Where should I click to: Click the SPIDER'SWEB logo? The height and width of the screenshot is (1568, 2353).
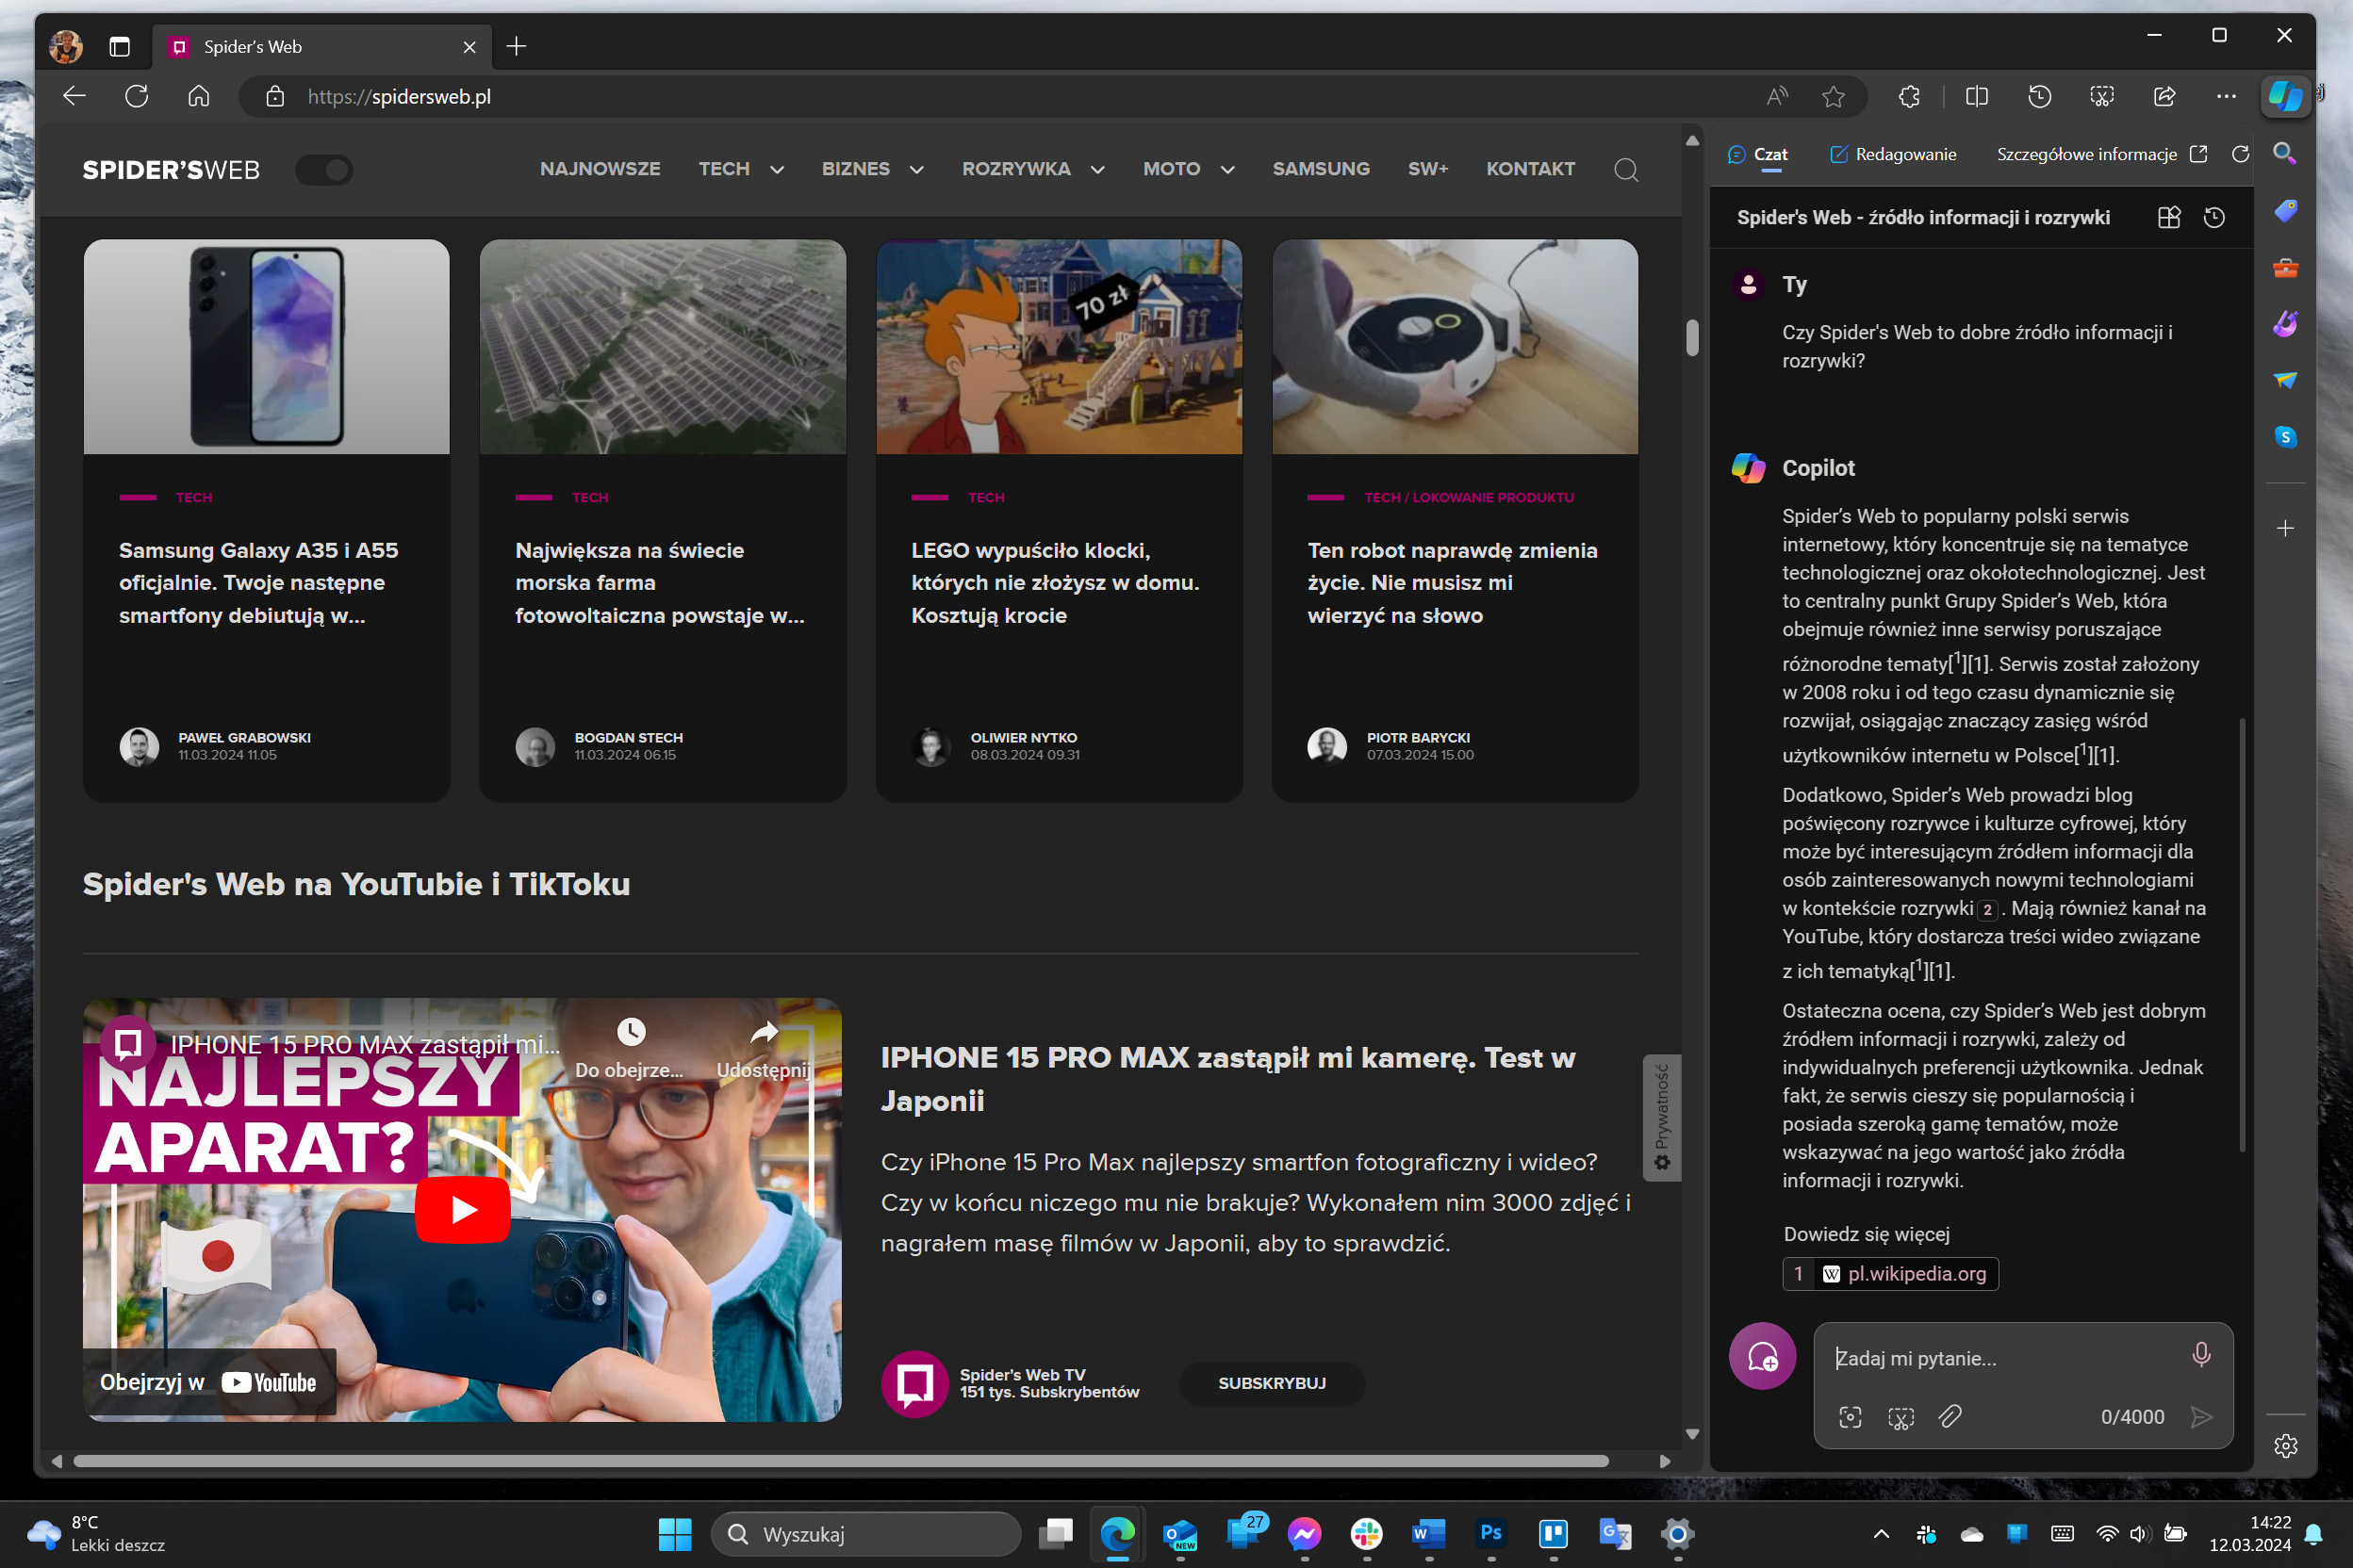pyautogui.click(x=171, y=170)
